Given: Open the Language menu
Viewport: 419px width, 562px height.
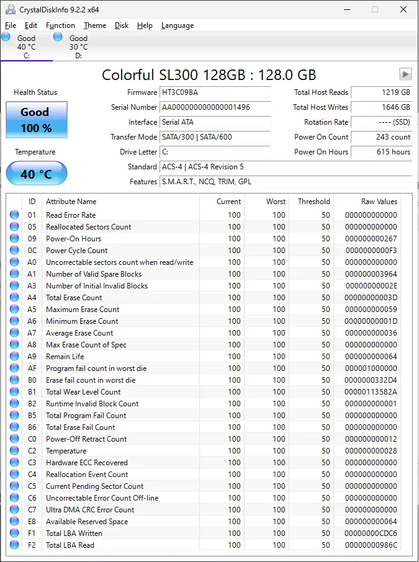Looking at the screenshot, I should pos(178,25).
